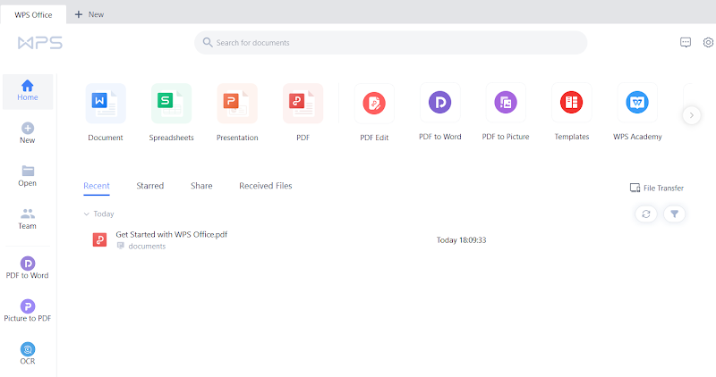Switch to the Recent tab
Viewport: 716px width, 377px height.
(97, 186)
